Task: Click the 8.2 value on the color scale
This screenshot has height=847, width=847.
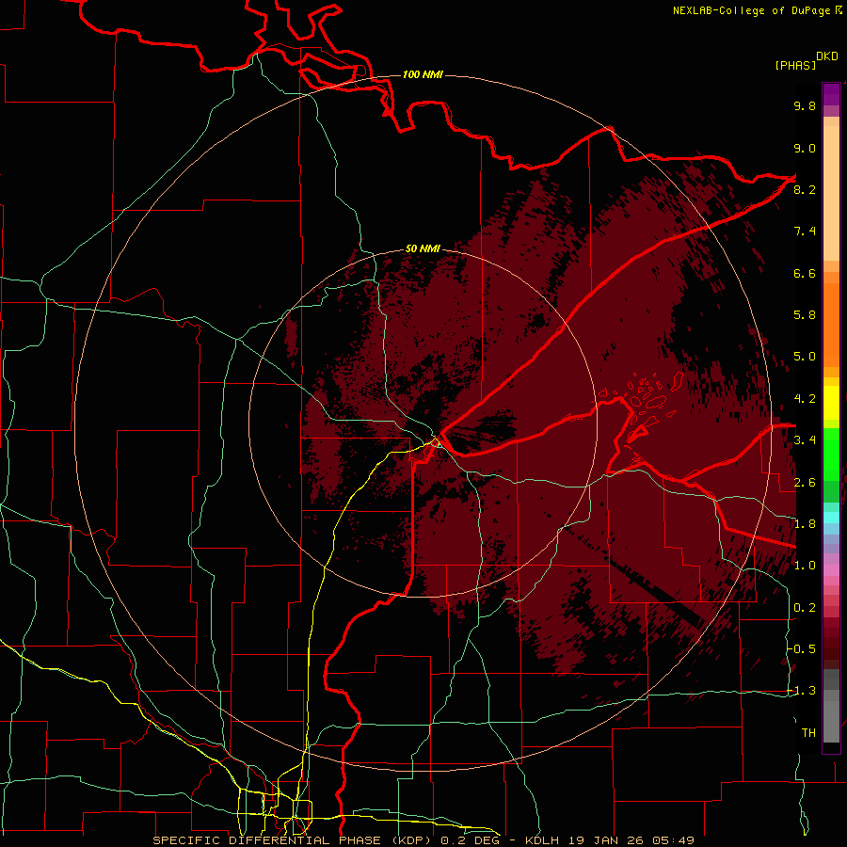Action: (x=805, y=189)
